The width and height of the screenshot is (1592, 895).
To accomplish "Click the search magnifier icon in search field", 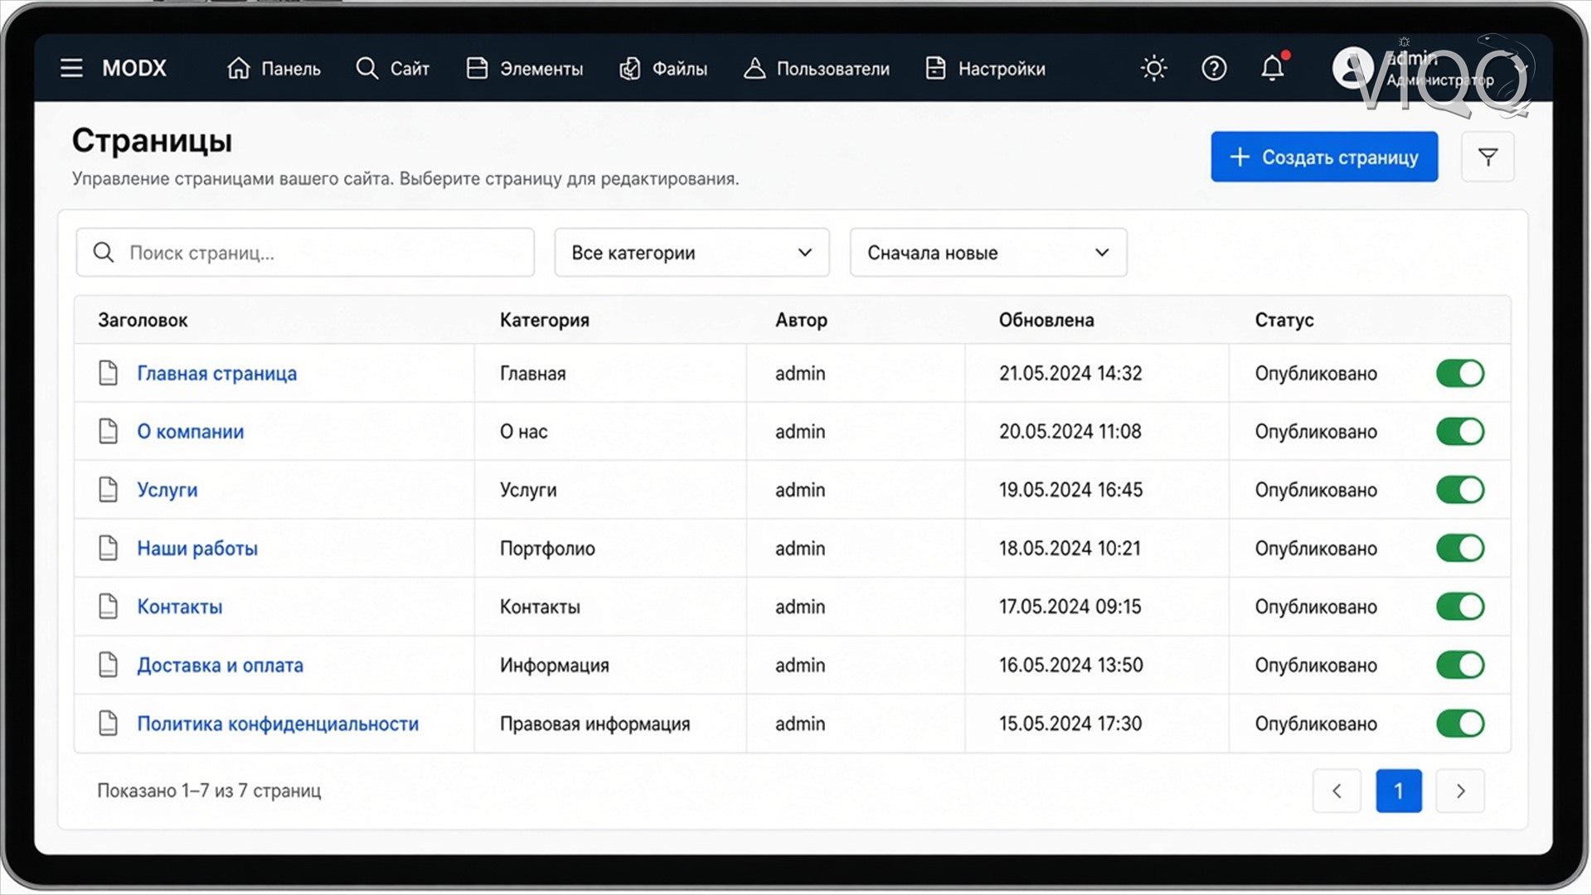I will 104,252.
